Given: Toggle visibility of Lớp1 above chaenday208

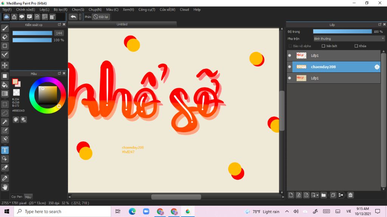Looking at the screenshot, I should click(x=290, y=55).
